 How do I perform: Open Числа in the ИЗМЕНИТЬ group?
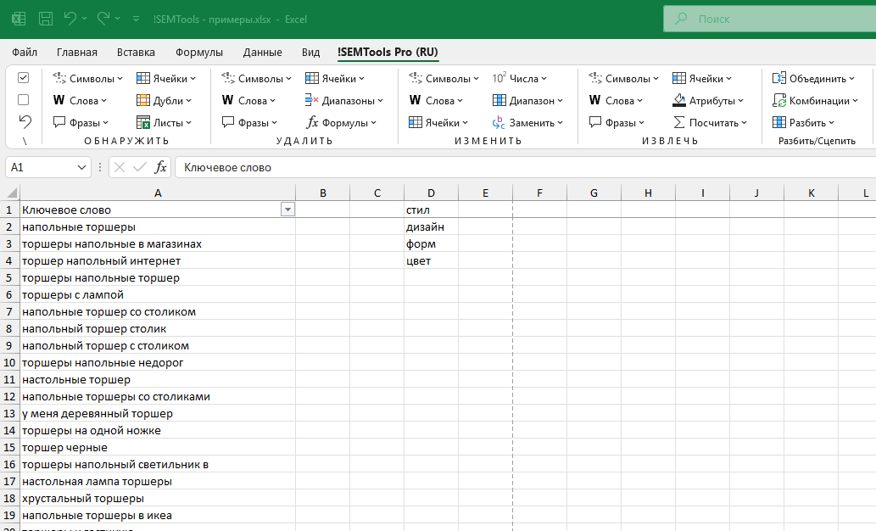[519, 78]
